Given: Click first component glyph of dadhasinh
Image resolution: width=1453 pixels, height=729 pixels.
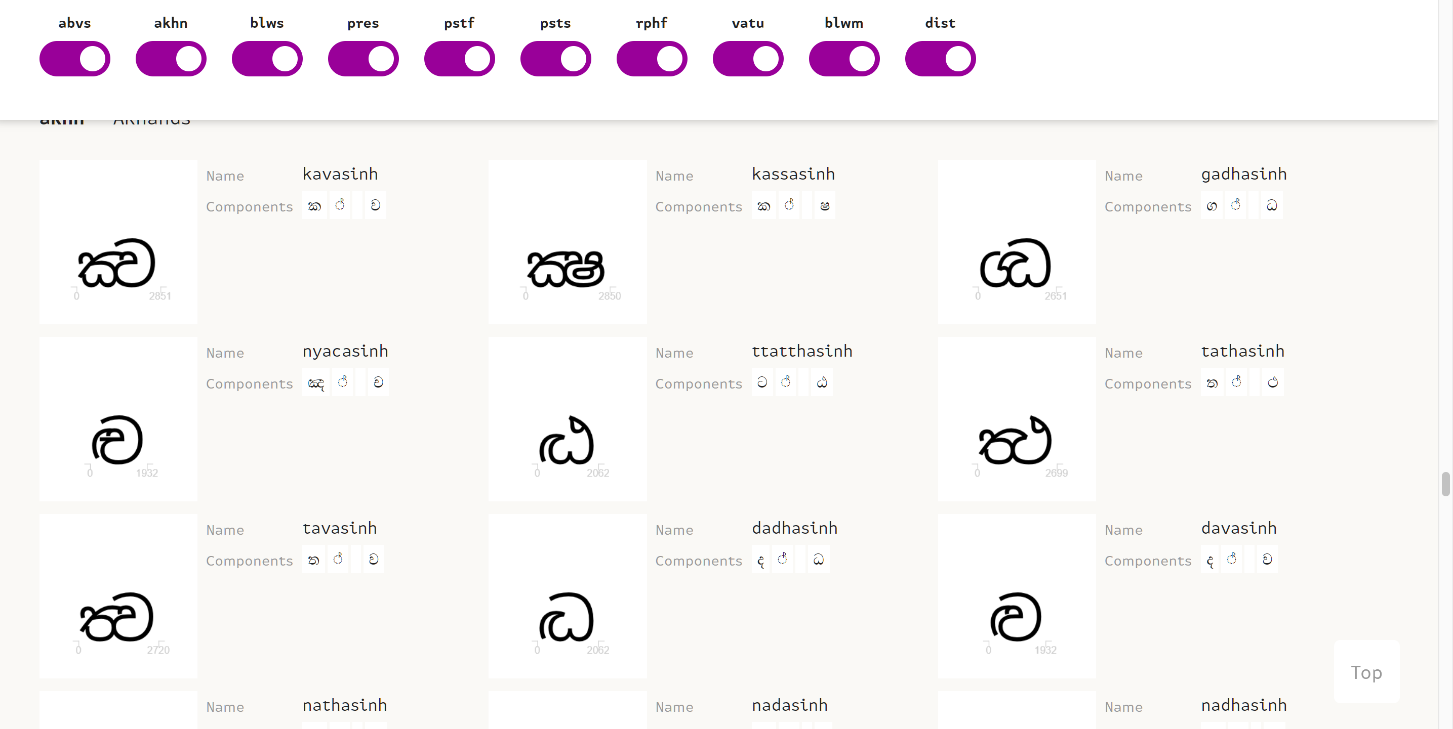Looking at the screenshot, I should pos(760,560).
